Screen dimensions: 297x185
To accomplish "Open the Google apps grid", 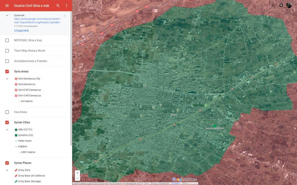I will click(273, 5).
